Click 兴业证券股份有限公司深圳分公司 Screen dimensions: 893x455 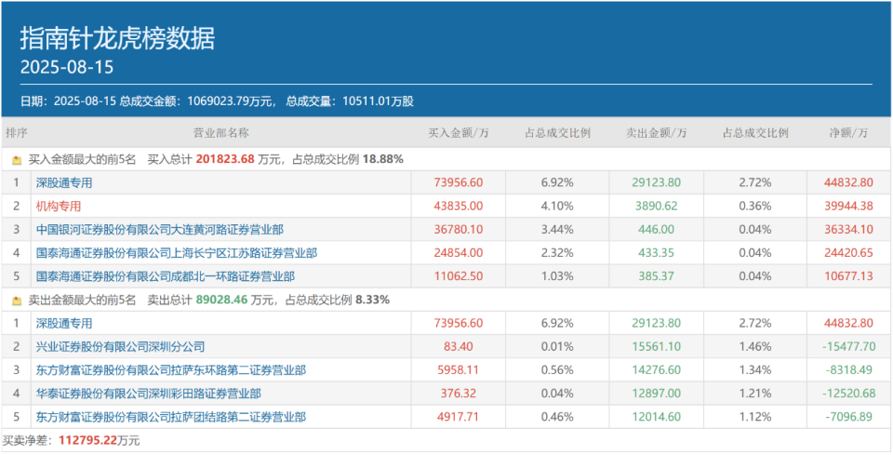(x=120, y=346)
